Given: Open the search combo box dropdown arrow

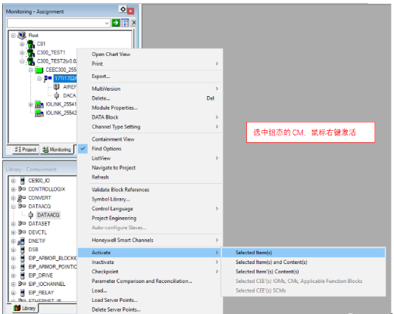Looking at the screenshot, I should pyautogui.click(x=107, y=23).
